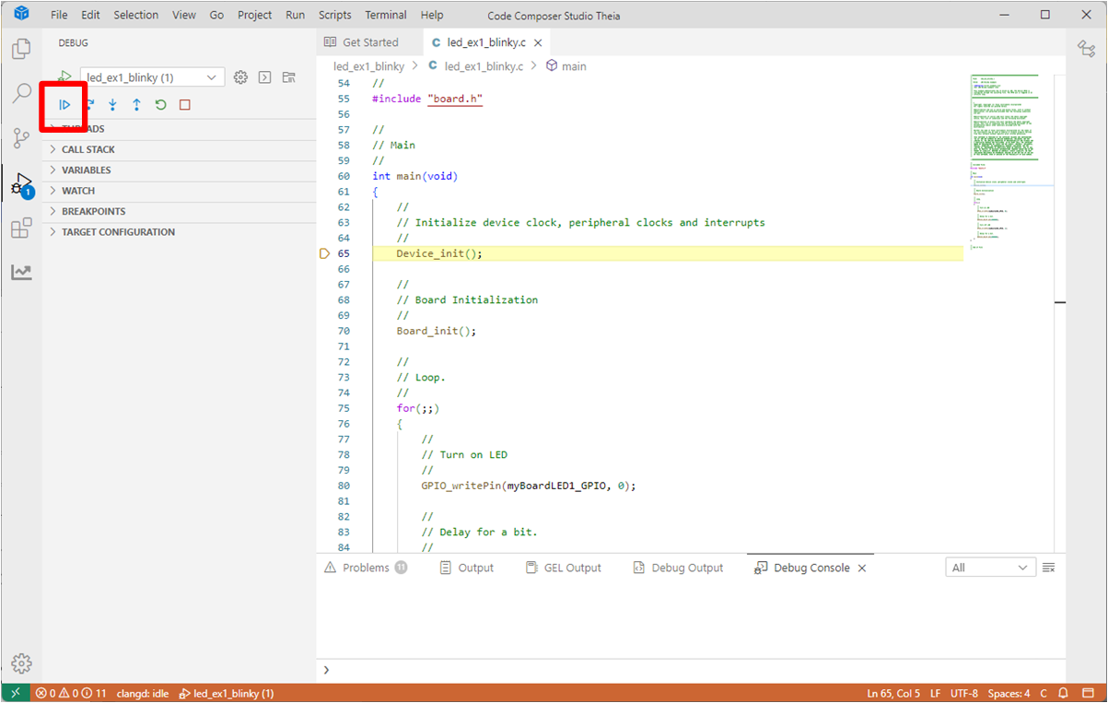Click the Step Out arrow icon
The height and width of the screenshot is (703, 1108).
click(136, 105)
